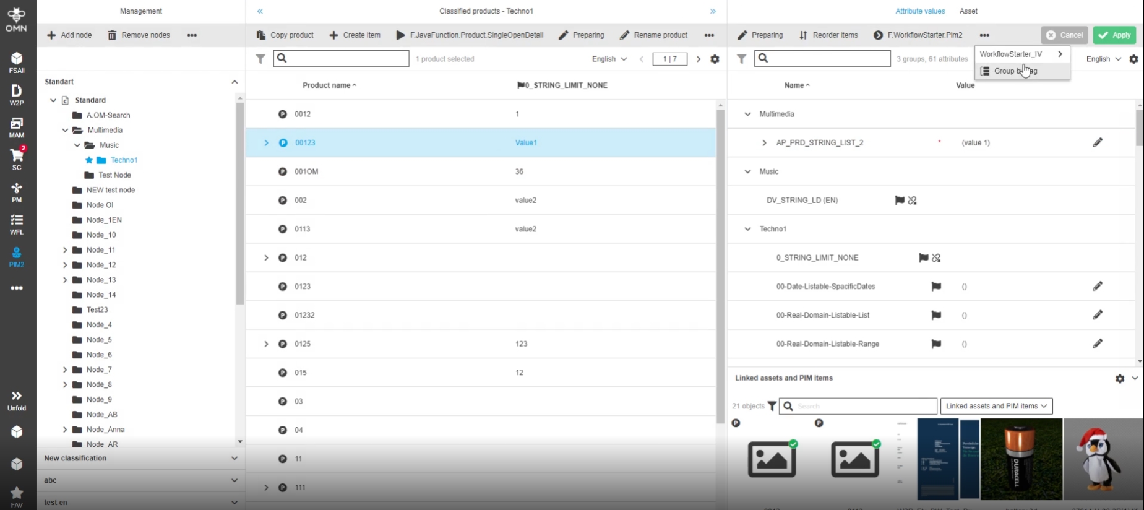Image resolution: width=1144 pixels, height=510 pixels.
Task: Open the product toolbar overflow menu
Action: (x=709, y=35)
